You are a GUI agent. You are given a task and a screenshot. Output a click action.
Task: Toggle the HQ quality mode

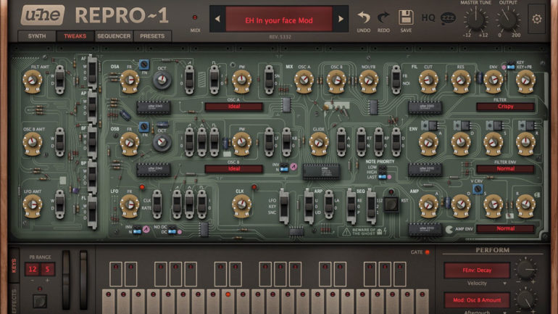[x=428, y=17]
